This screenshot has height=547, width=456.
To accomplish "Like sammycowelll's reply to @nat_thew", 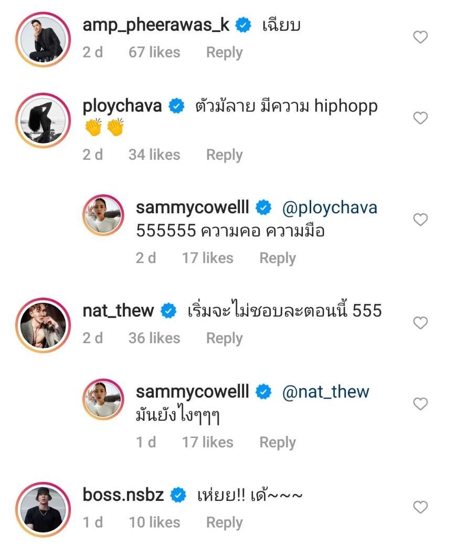I will click(420, 404).
